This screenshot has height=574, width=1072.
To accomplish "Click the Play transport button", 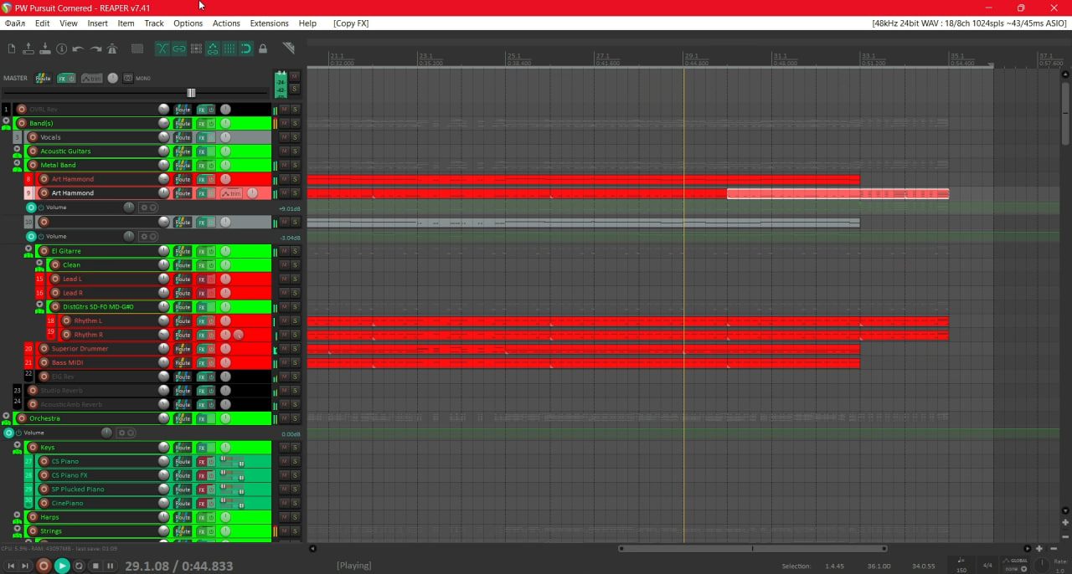I will click(x=62, y=566).
